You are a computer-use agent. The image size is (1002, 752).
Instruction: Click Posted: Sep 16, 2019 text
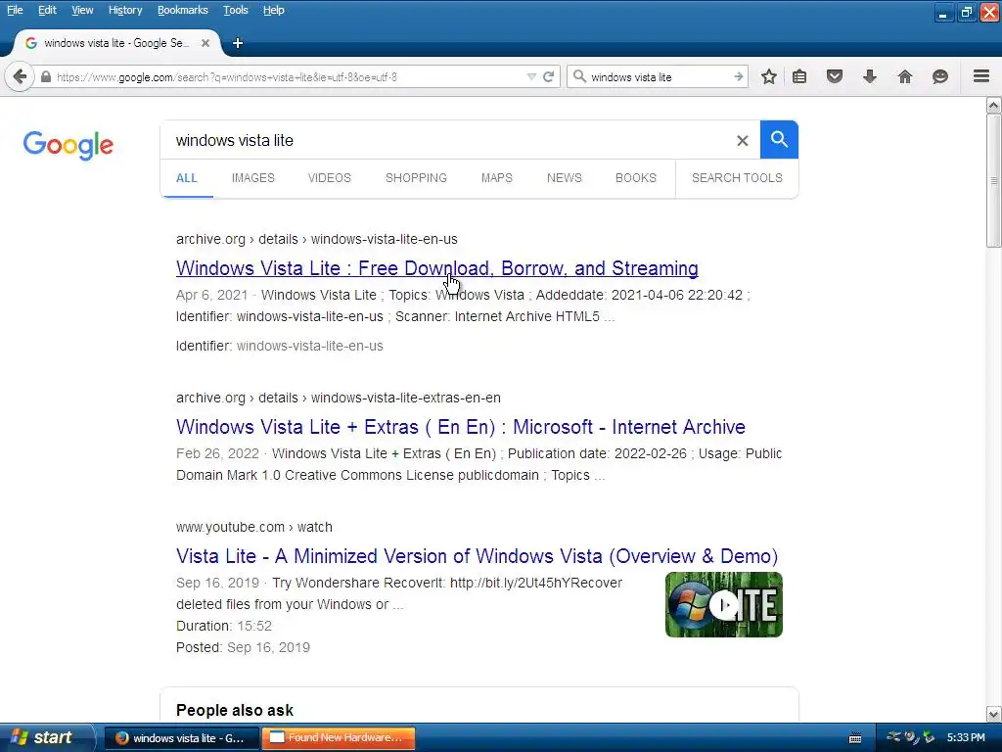[x=243, y=648]
